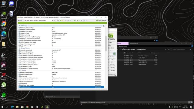Select Ambient Occlusion usage row

click(61, 74)
